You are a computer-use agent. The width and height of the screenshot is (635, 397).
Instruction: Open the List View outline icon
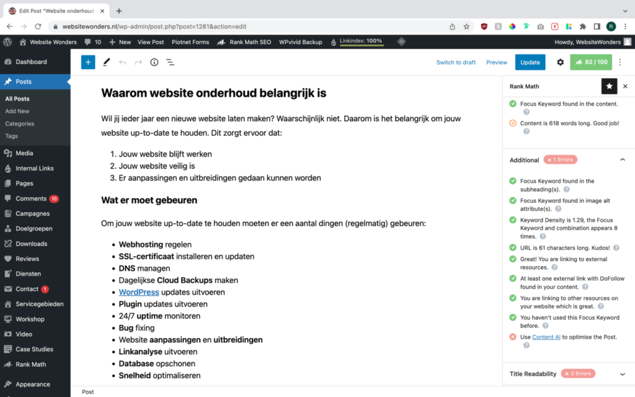(170, 62)
